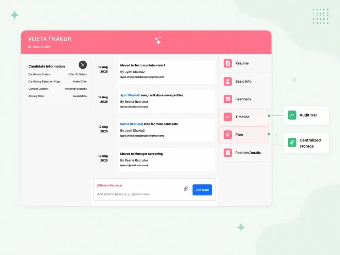Open the Resume tab
The image size is (340, 255).
(245, 63)
